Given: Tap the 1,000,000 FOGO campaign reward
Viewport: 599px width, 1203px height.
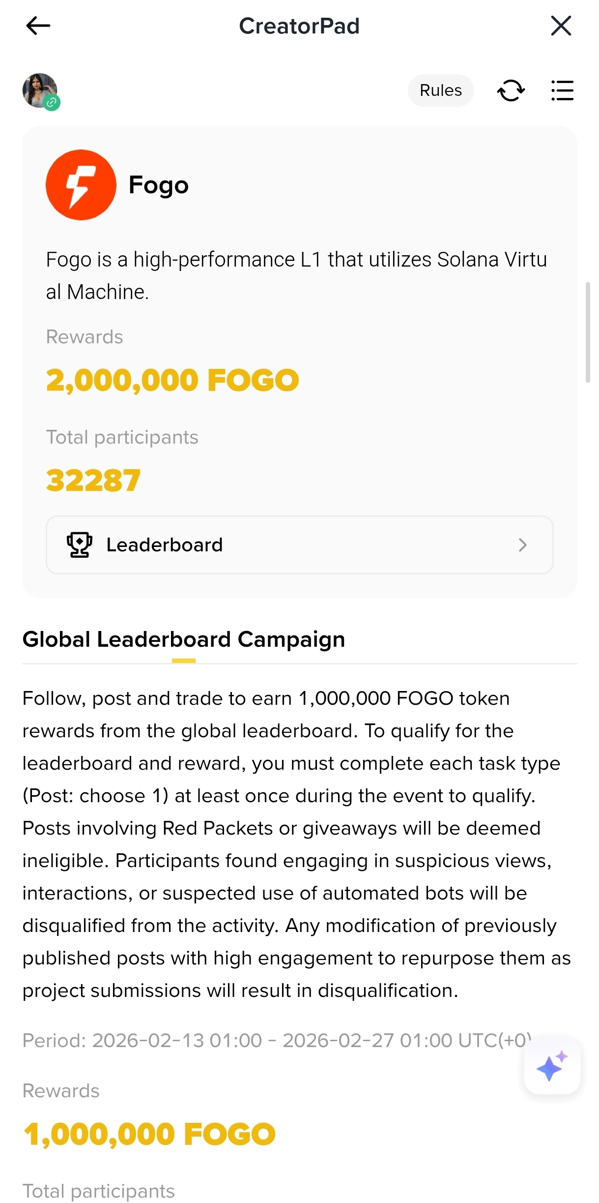Looking at the screenshot, I should pos(149,1134).
